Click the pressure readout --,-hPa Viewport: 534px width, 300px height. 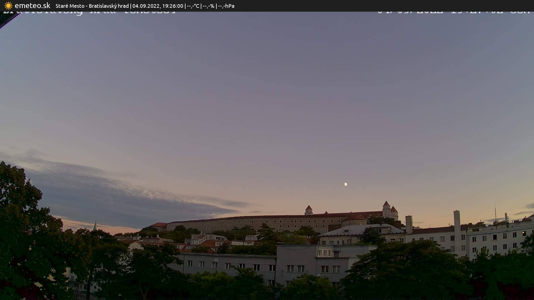pyautogui.click(x=226, y=6)
